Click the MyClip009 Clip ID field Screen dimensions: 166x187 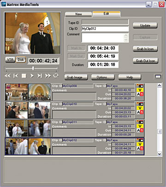pyautogui.click(x=77, y=86)
